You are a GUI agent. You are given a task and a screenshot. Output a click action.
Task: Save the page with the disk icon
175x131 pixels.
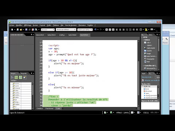[x=26, y=29]
